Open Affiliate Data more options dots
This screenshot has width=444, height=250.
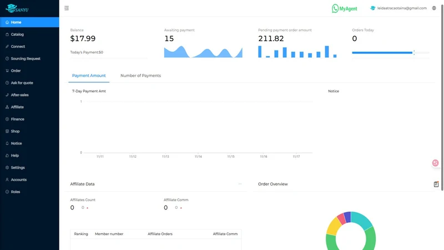pos(240,184)
